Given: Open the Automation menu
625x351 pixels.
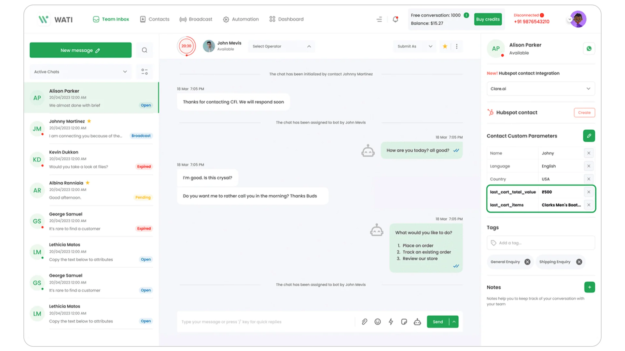Looking at the screenshot, I should tap(241, 19).
